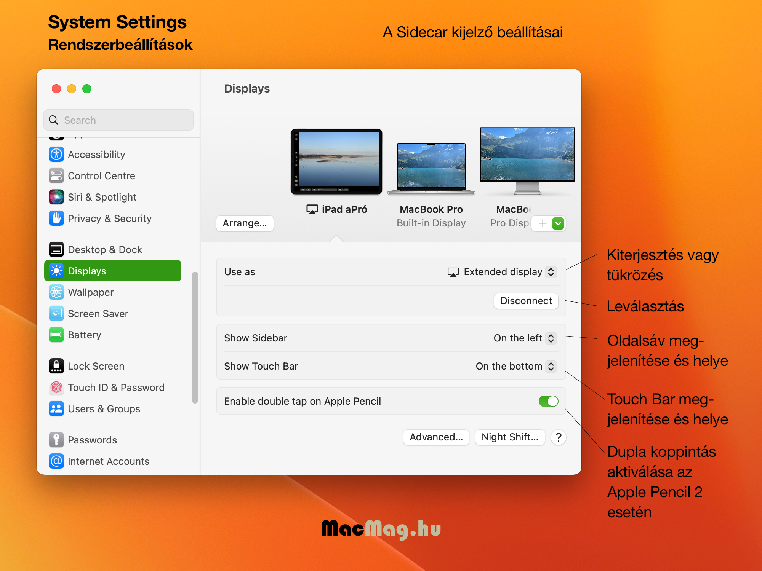Screen dimensions: 762x571
Task: Open the Advanced... settings button
Action: click(436, 437)
